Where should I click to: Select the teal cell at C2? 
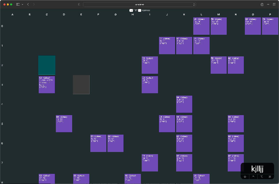coord(47,65)
